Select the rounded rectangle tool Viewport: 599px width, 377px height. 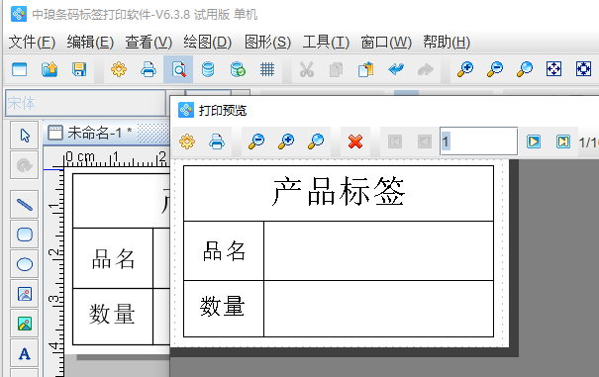click(x=25, y=235)
